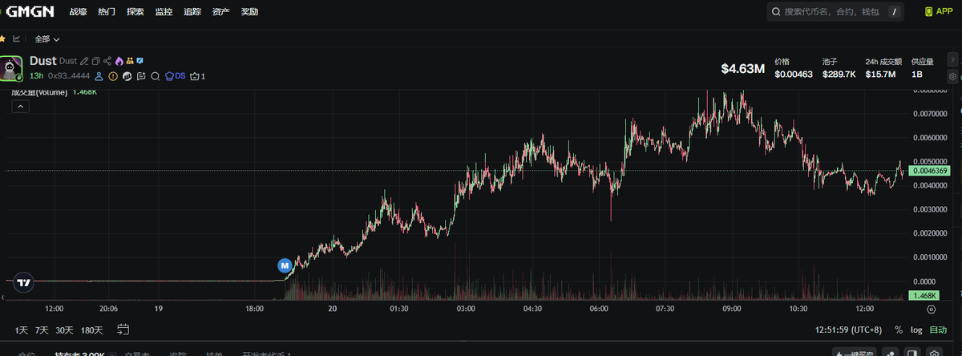Click the blue person profile icon
Image resolution: width=962 pixels, height=356 pixels.
[x=99, y=76]
